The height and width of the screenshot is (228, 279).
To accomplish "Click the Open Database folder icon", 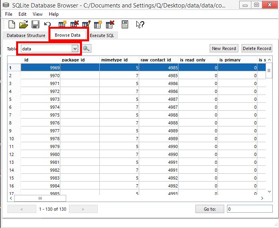I will pos(24,24).
